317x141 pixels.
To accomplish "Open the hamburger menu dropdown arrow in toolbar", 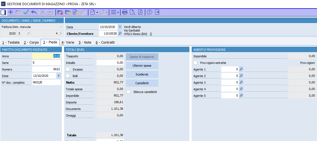I will point(118,12).
